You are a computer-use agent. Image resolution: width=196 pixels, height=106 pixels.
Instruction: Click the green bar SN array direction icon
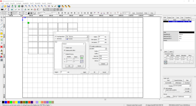[82, 57]
